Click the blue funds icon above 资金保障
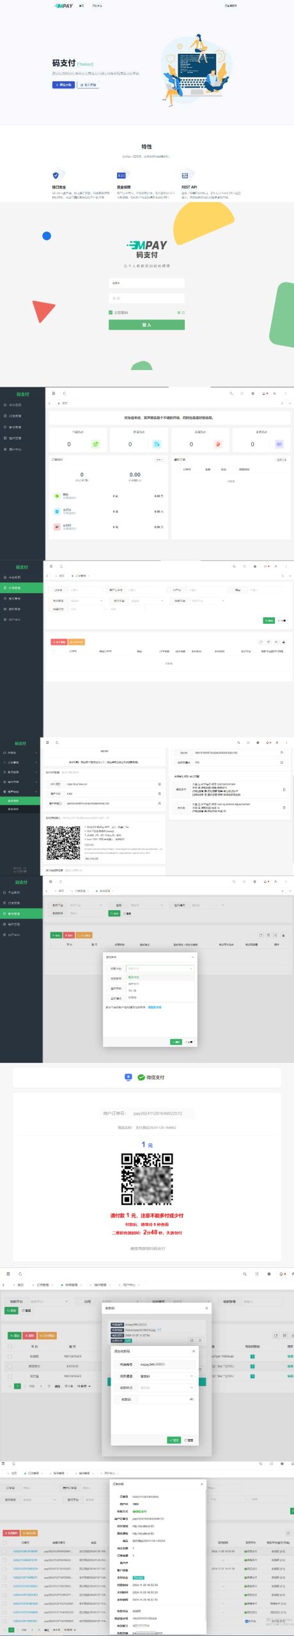The height and width of the screenshot is (1636, 294). pyautogui.click(x=121, y=175)
